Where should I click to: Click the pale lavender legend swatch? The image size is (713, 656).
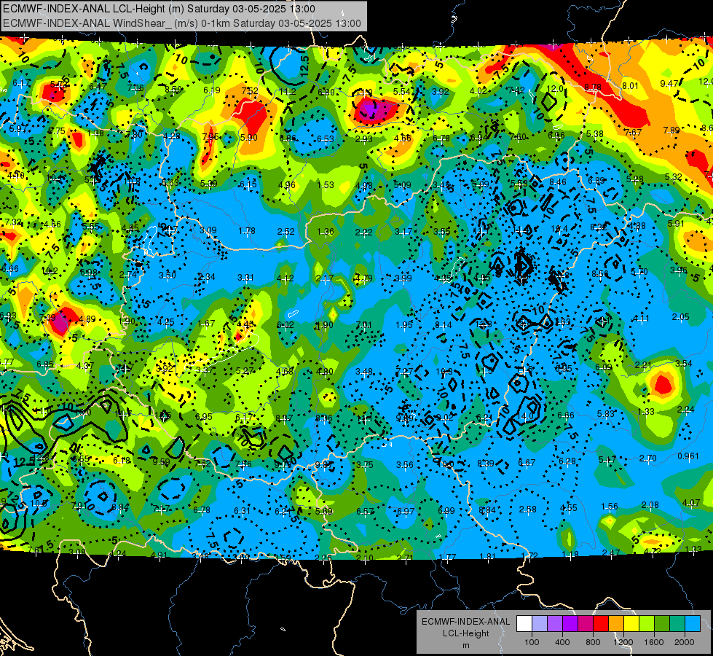point(540,624)
